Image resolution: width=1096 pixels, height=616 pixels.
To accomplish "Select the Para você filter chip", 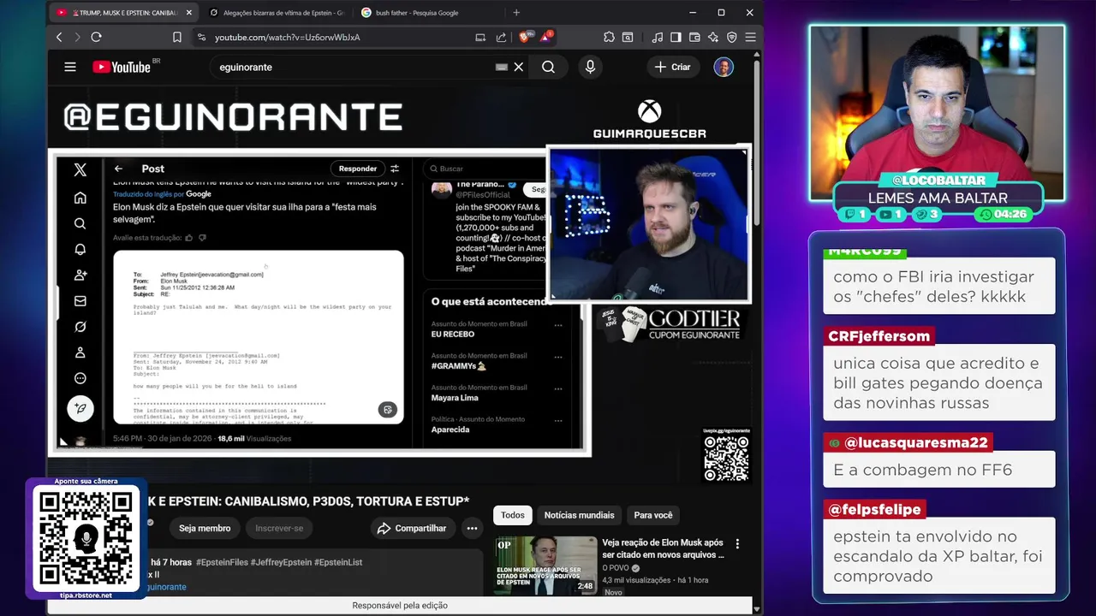I will tap(653, 515).
